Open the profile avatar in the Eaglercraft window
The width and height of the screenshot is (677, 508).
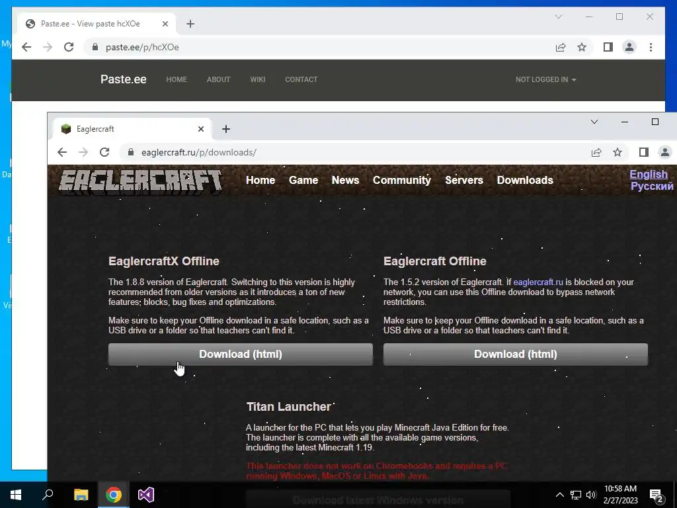(665, 152)
